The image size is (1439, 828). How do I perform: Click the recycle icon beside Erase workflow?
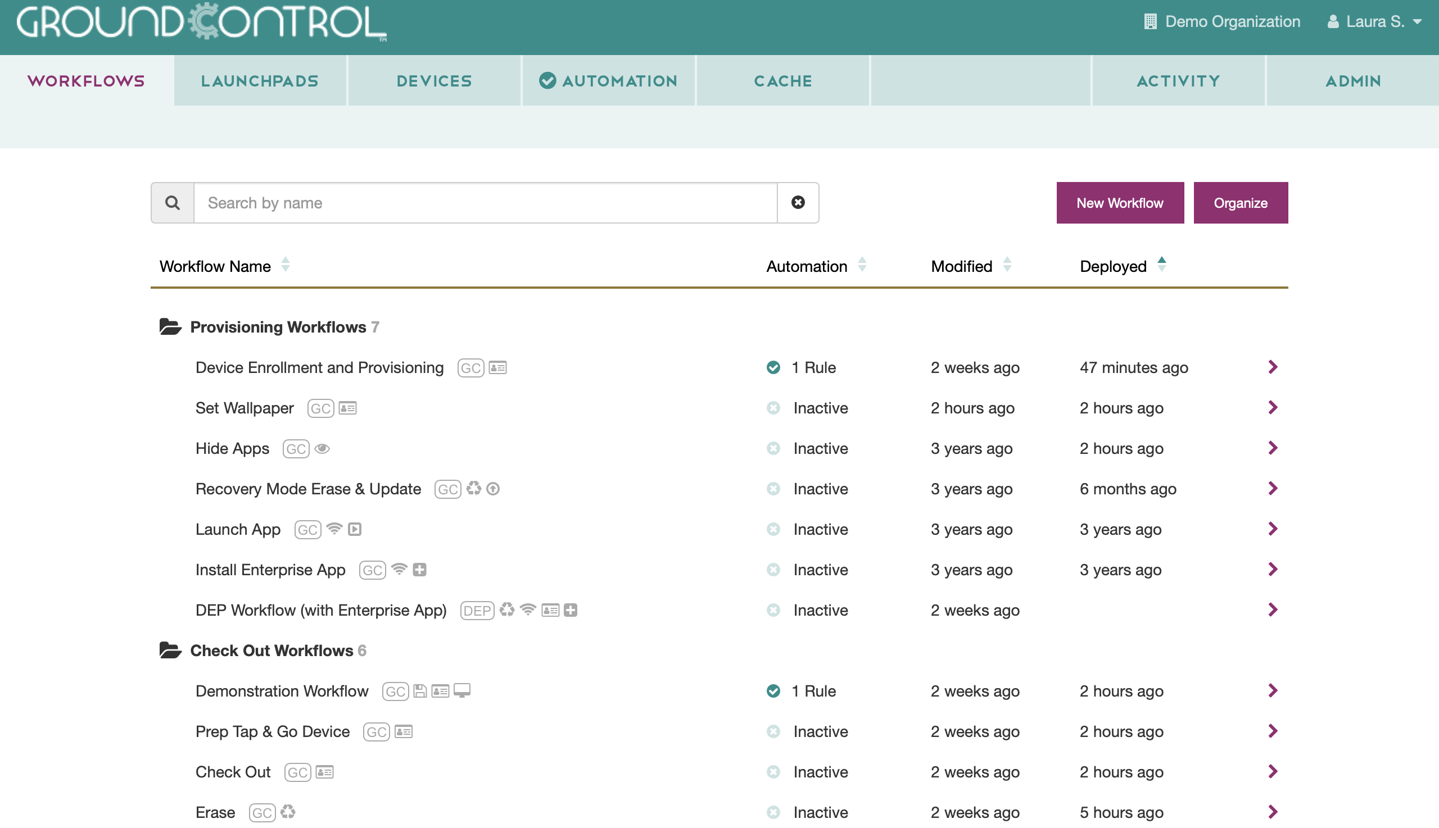(288, 812)
